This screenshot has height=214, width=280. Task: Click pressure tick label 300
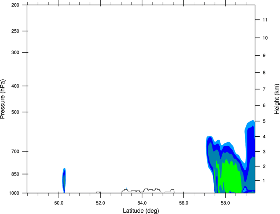coord(15,52)
